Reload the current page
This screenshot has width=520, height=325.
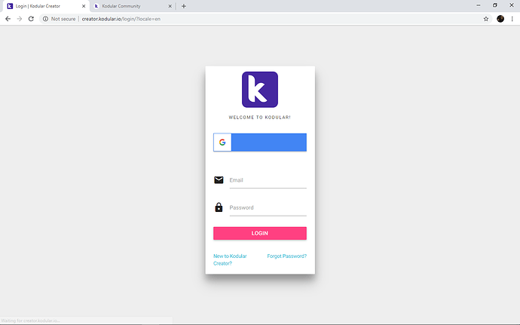(x=31, y=19)
